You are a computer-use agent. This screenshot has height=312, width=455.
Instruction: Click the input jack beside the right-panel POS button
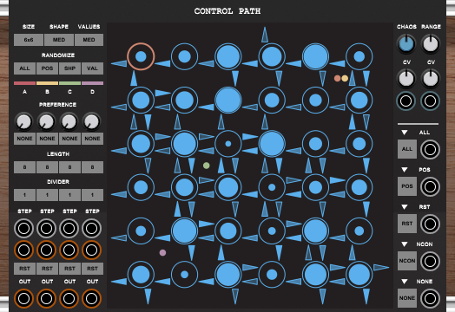(430, 187)
